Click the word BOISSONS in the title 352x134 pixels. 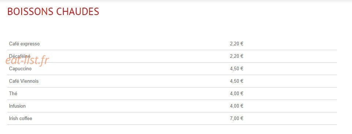point(30,12)
